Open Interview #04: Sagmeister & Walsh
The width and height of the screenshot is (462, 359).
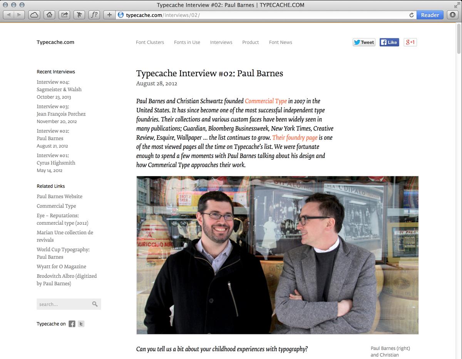click(59, 86)
